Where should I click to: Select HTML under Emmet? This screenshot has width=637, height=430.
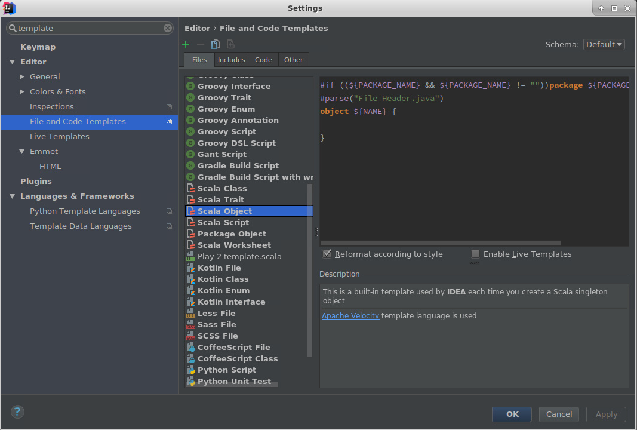pyautogui.click(x=50, y=166)
